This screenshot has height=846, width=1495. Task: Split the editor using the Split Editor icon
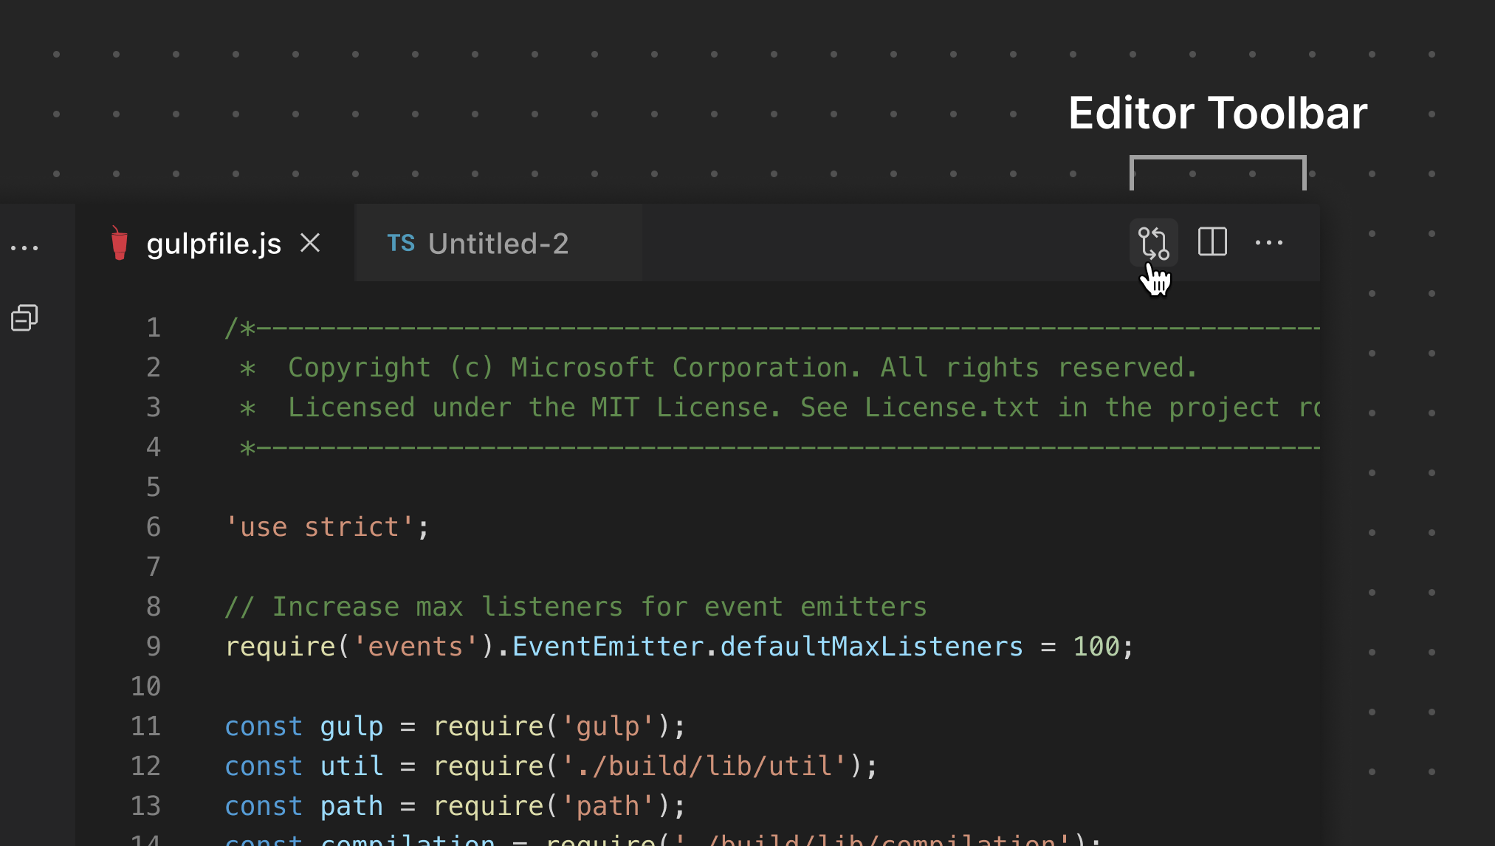click(x=1212, y=242)
